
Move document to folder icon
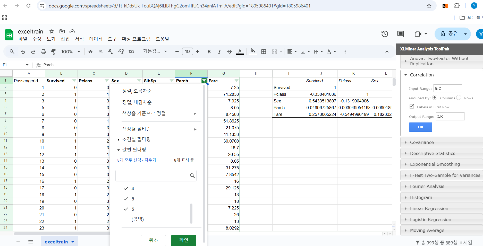pos(62,31)
